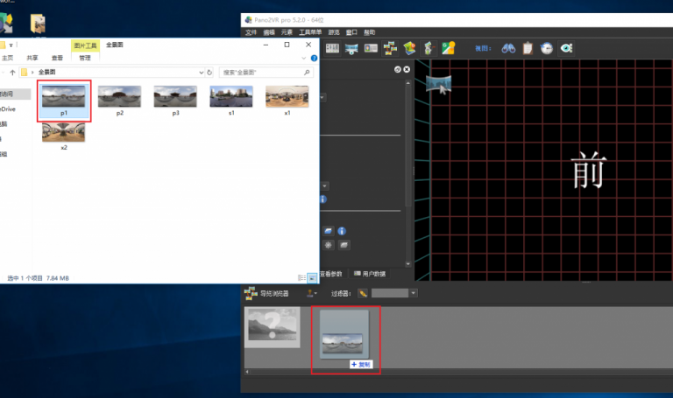Click the pencil filter icon in tour browser

pyautogui.click(x=363, y=293)
